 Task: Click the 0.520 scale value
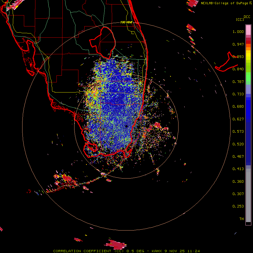tap(238, 144)
